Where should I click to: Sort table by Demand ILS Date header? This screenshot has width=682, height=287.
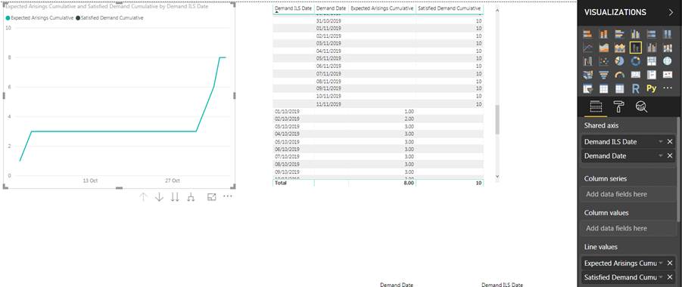(x=294, y=8)
